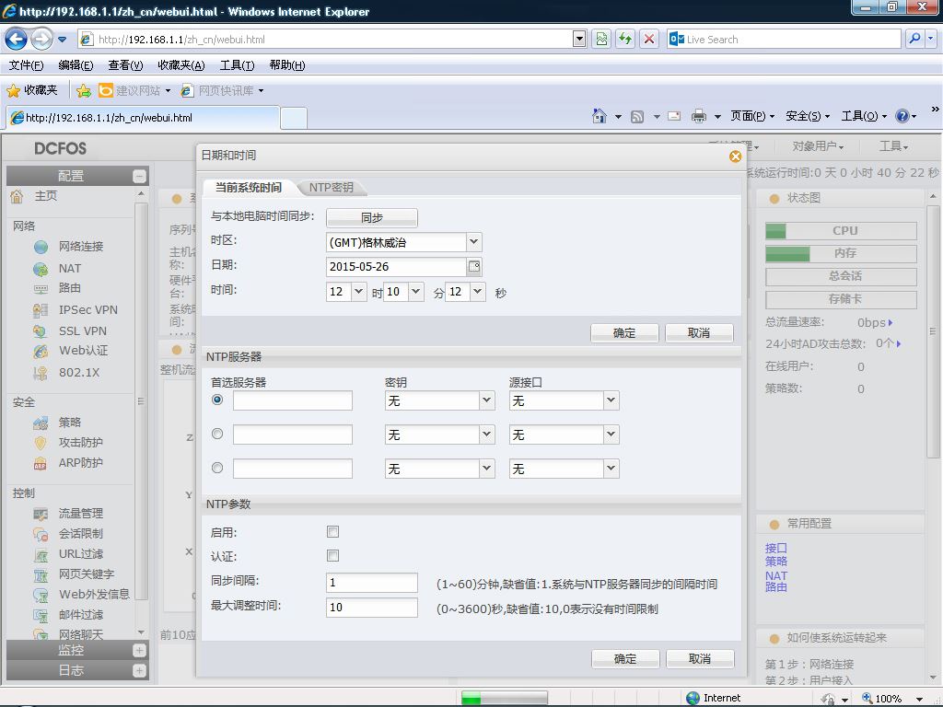Click the help question mark icon

(x=902, y=116)
